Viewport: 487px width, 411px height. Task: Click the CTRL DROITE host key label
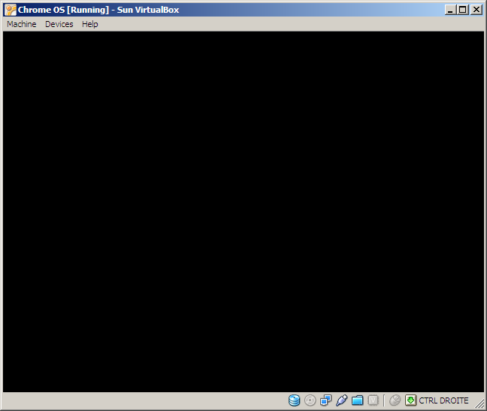(443, 400)
